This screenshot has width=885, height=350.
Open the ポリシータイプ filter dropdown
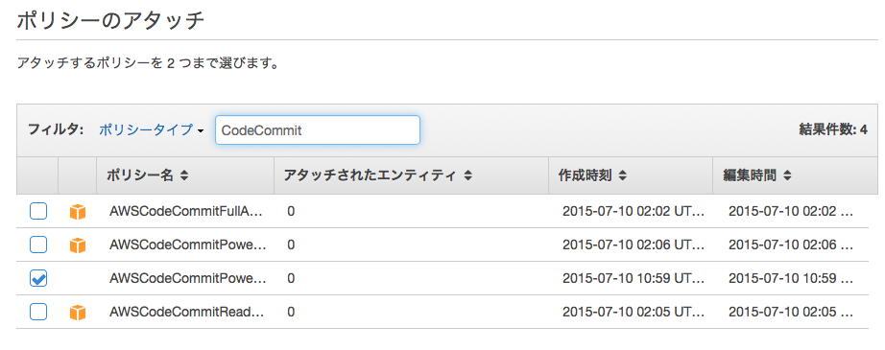[151, 130]
